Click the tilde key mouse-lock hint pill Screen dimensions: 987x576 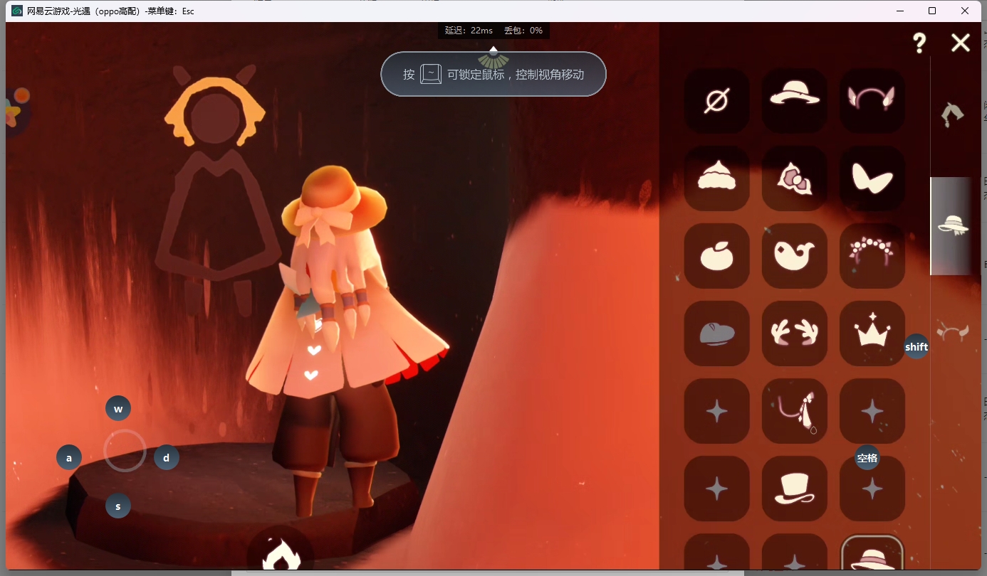[493, 74]
